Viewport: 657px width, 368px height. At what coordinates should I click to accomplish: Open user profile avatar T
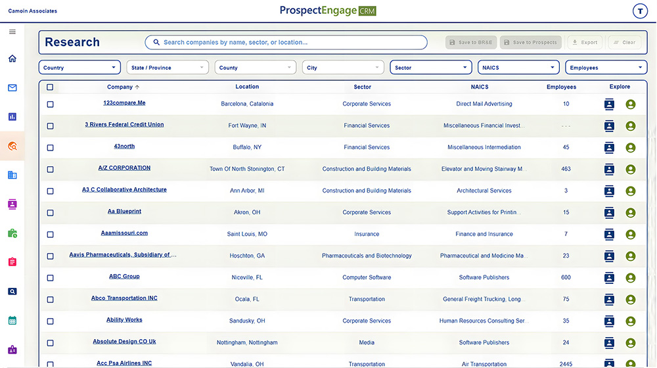pos(640,11)
